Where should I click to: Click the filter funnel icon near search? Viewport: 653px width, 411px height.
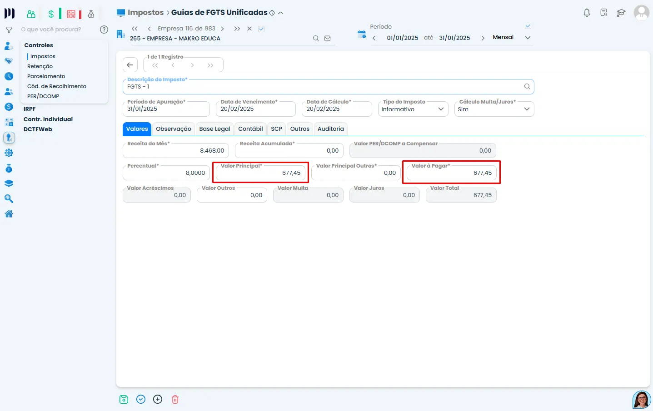pyautogui.click(x=9, y=30)
